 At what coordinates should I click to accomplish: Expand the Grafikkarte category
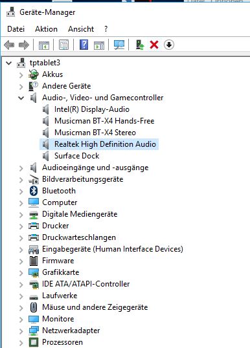[x=21, y=273]
